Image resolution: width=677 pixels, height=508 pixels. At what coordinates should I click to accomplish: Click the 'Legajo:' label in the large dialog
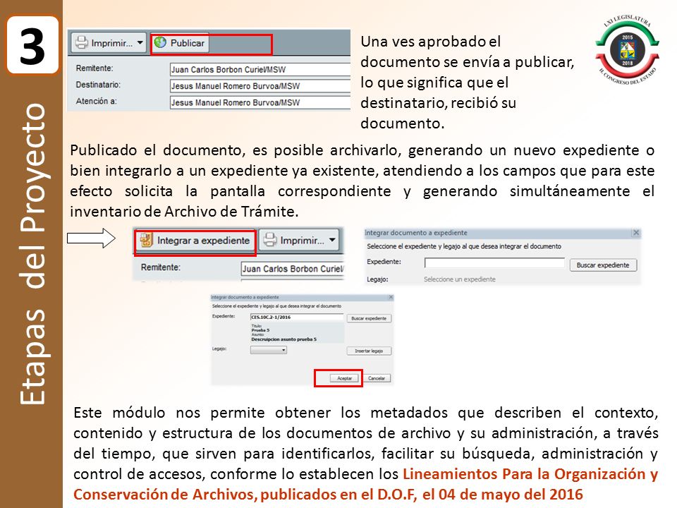point(377,279)
